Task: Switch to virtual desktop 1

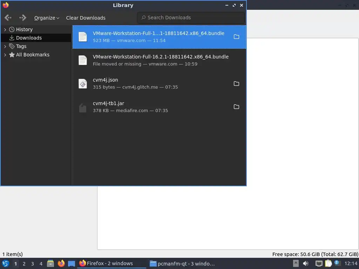Action: coord(15,264)
